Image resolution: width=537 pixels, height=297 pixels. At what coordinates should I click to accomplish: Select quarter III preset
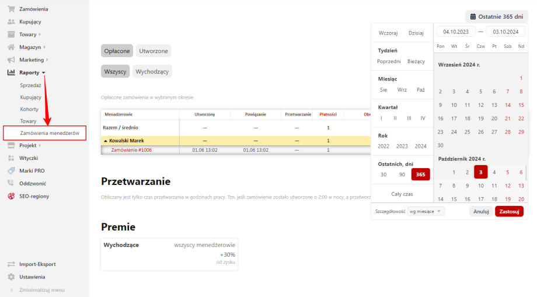click(x=409, y=118)
